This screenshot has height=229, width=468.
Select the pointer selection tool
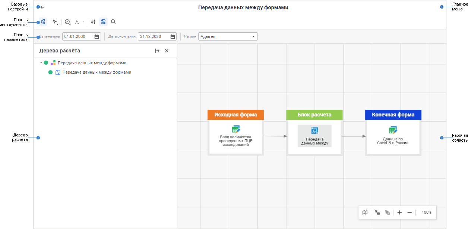click(x=55, y=22)
